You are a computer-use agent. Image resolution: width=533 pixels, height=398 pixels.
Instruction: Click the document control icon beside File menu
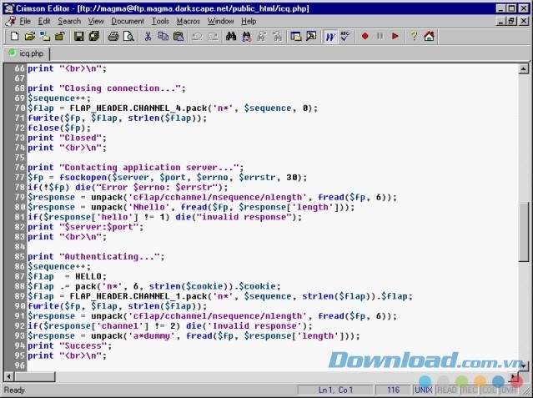pyautogui.click(x=10, y=21)
